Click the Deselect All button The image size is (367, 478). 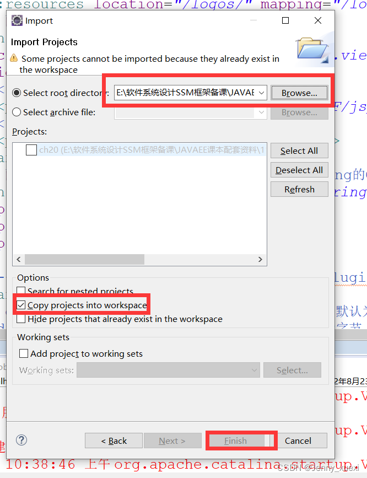[299, 170]
